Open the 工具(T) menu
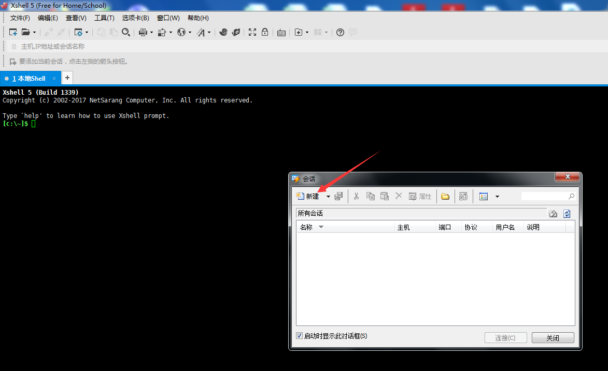 tap(104, 18)
